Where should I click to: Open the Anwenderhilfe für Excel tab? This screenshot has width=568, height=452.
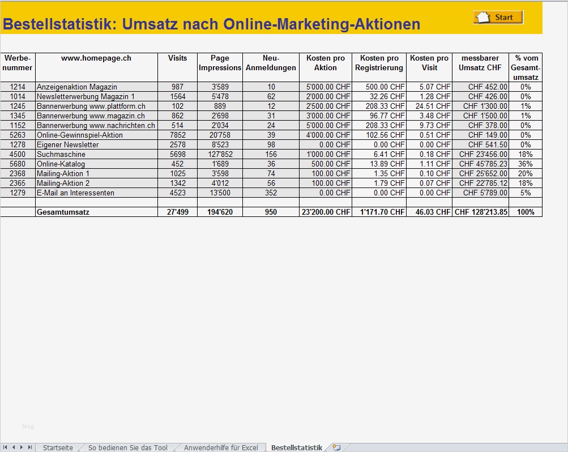(x=221, y=447)
